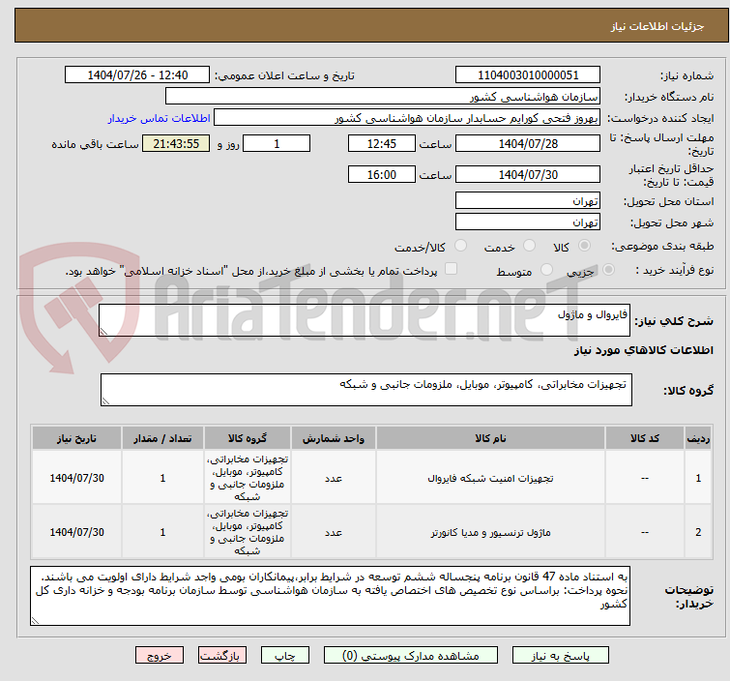730x681 pixels.
Task: Click the عدد unit cell in row 1
Action: click(x=334, y=478)
